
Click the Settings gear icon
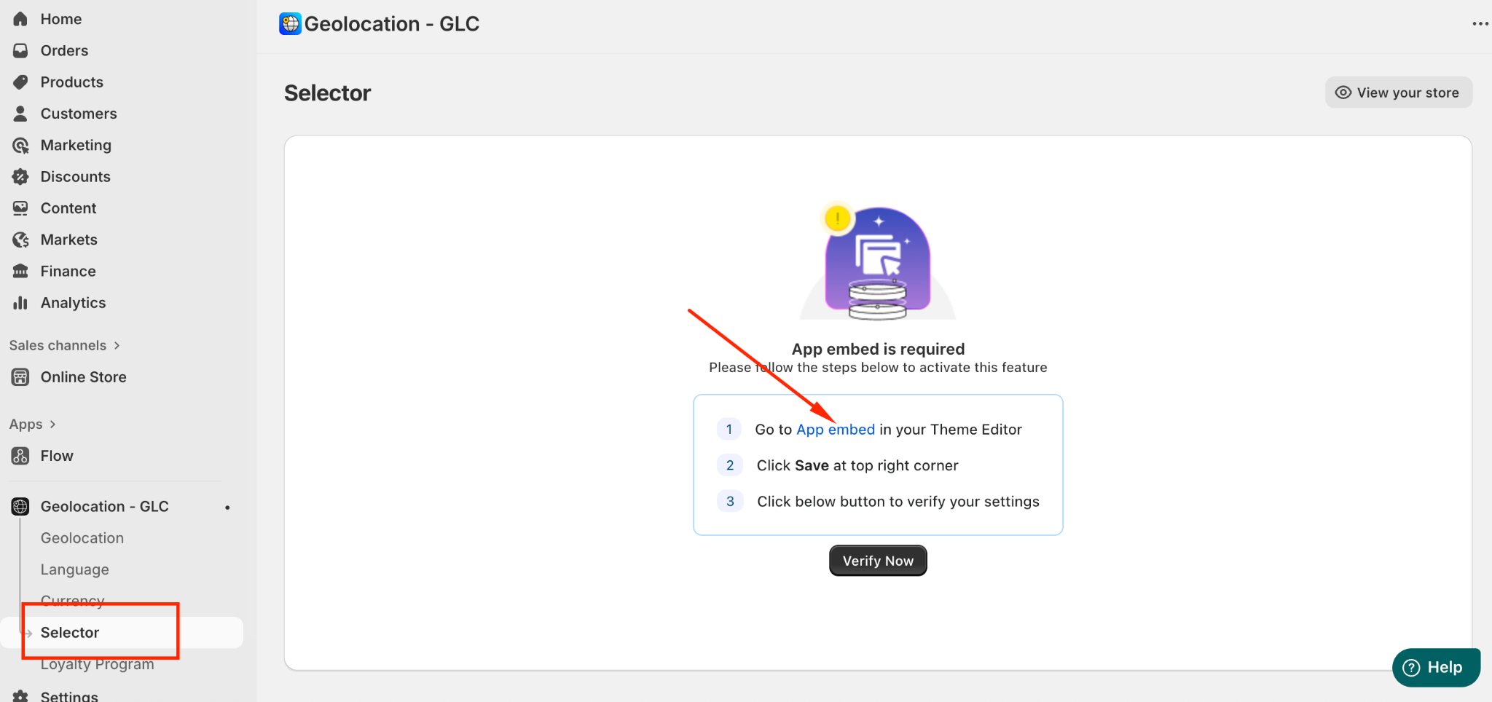pyautogui.click(x=20, y=695)
